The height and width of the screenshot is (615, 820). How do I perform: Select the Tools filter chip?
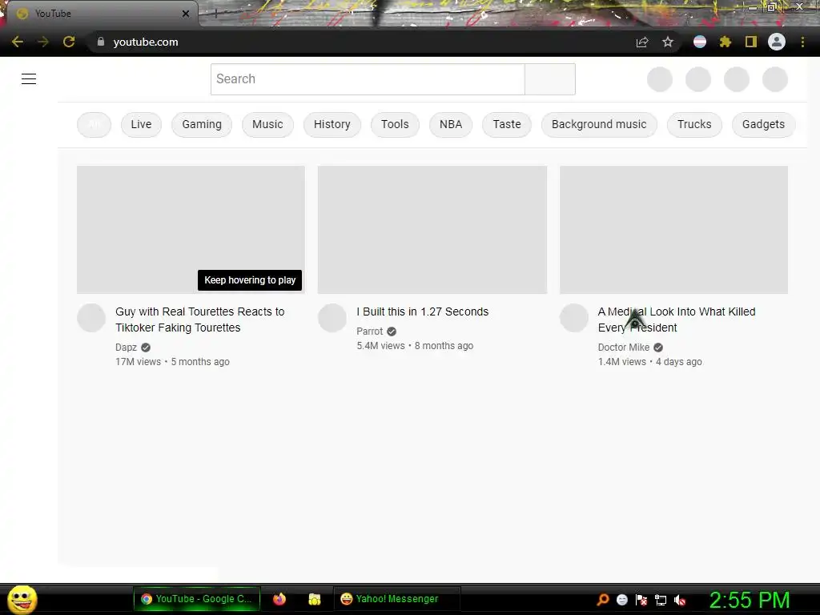click(x=395, y=124)
